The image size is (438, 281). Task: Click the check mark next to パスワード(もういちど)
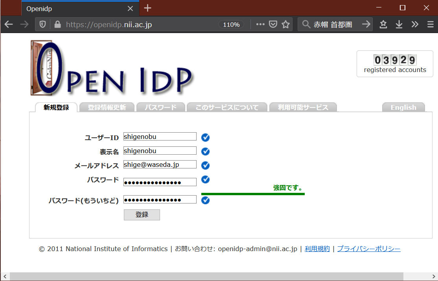pyautogui.click(x=205, y=200)
